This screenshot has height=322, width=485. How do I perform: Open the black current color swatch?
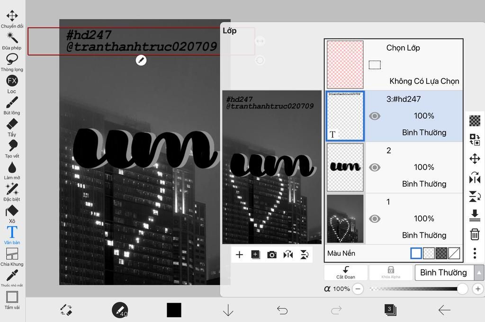click(174, 310)
